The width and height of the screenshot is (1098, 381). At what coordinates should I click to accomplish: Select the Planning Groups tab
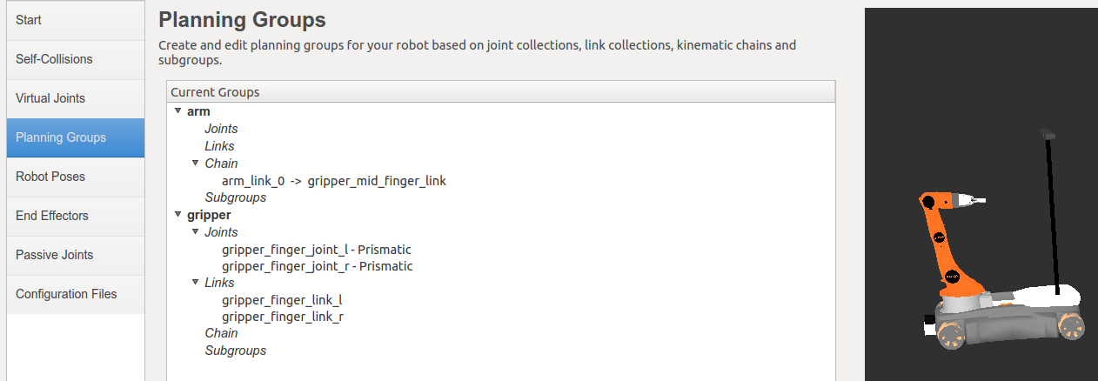(x=76, y=137)
